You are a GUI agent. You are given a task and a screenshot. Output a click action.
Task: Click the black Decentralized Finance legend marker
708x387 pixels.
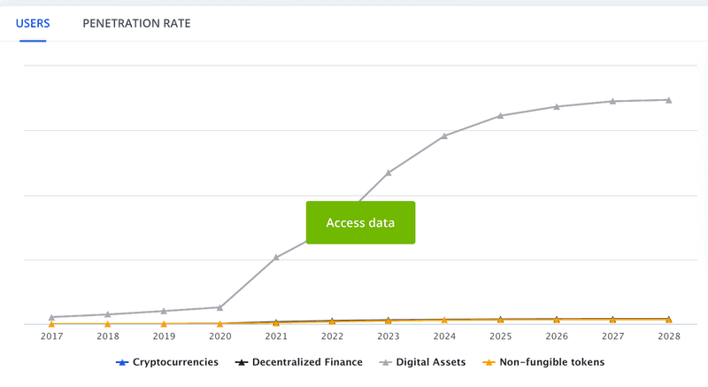242,362
